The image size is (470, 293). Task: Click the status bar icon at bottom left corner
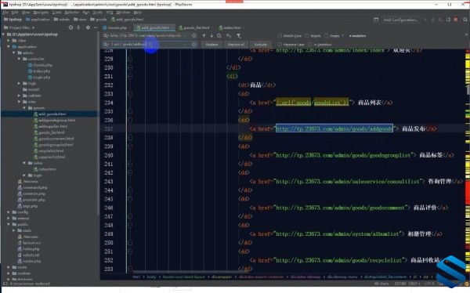(5, 284)
